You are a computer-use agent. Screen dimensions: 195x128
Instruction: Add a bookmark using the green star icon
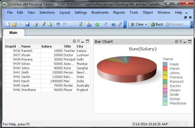tap(97, 24)
